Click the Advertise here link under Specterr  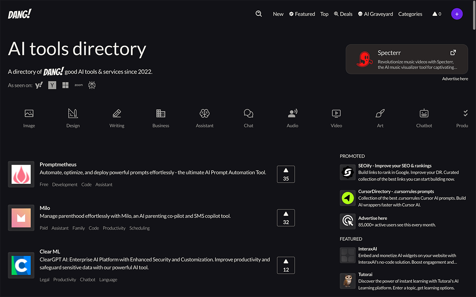[x=455, y=79]
